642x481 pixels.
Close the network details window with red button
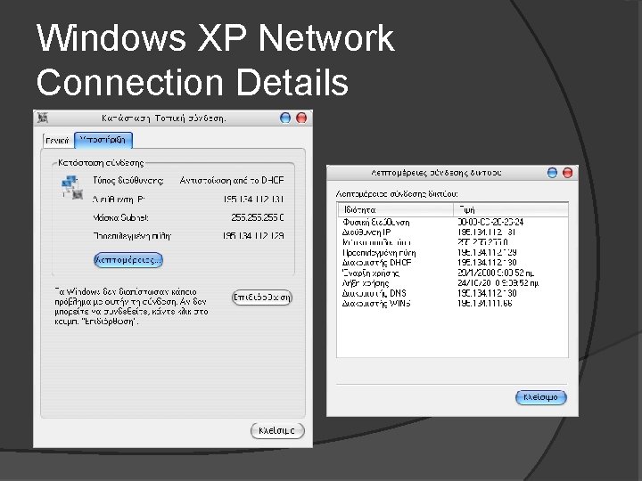(567, 173)
